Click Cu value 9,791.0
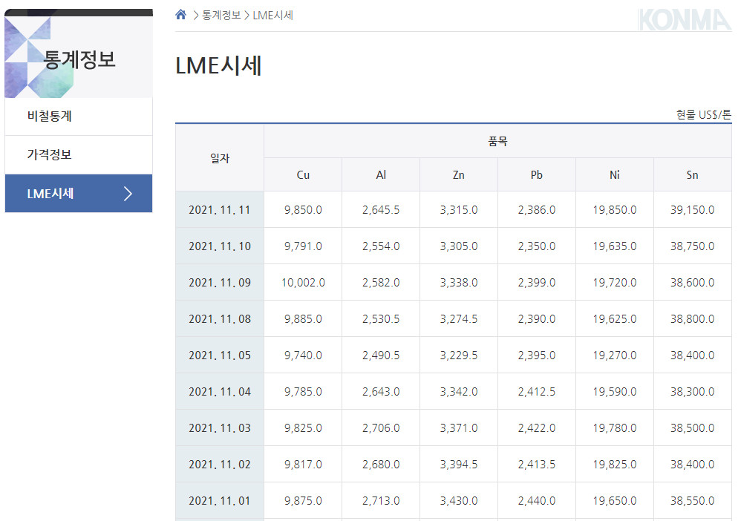 (303, 246)
